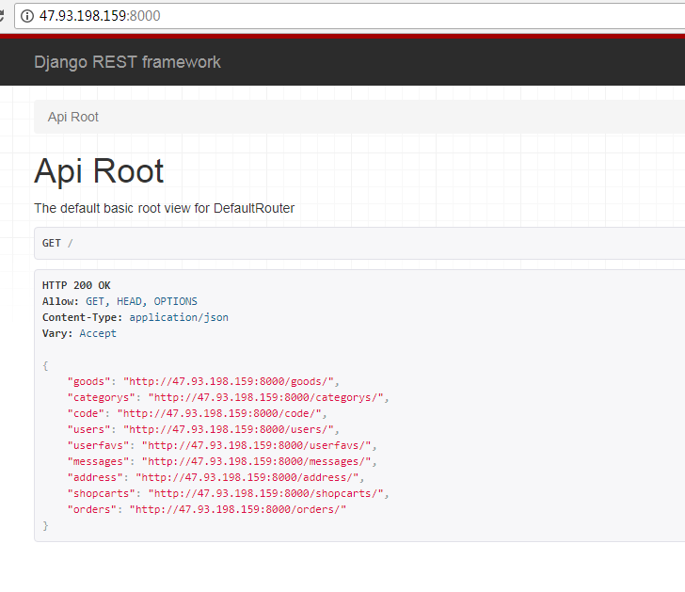Image resolution: width=685 pixels, height=592 pixels.
Task: Open the userfavs endpoint URL
Action: point(257,445)
